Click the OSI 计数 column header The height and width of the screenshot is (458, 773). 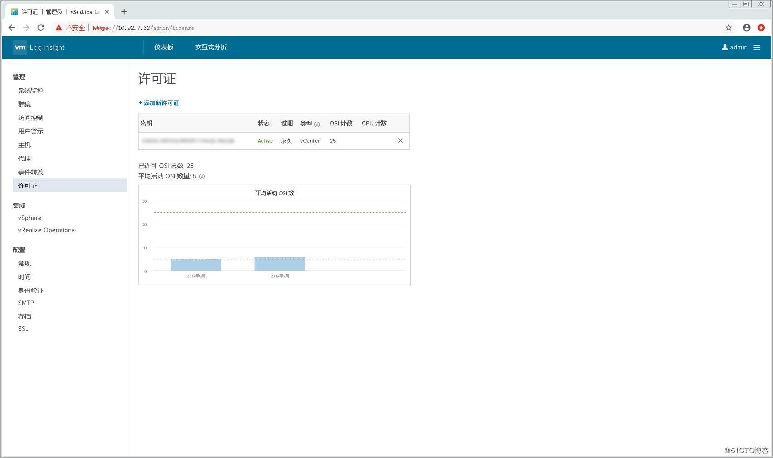click(341, 123)
